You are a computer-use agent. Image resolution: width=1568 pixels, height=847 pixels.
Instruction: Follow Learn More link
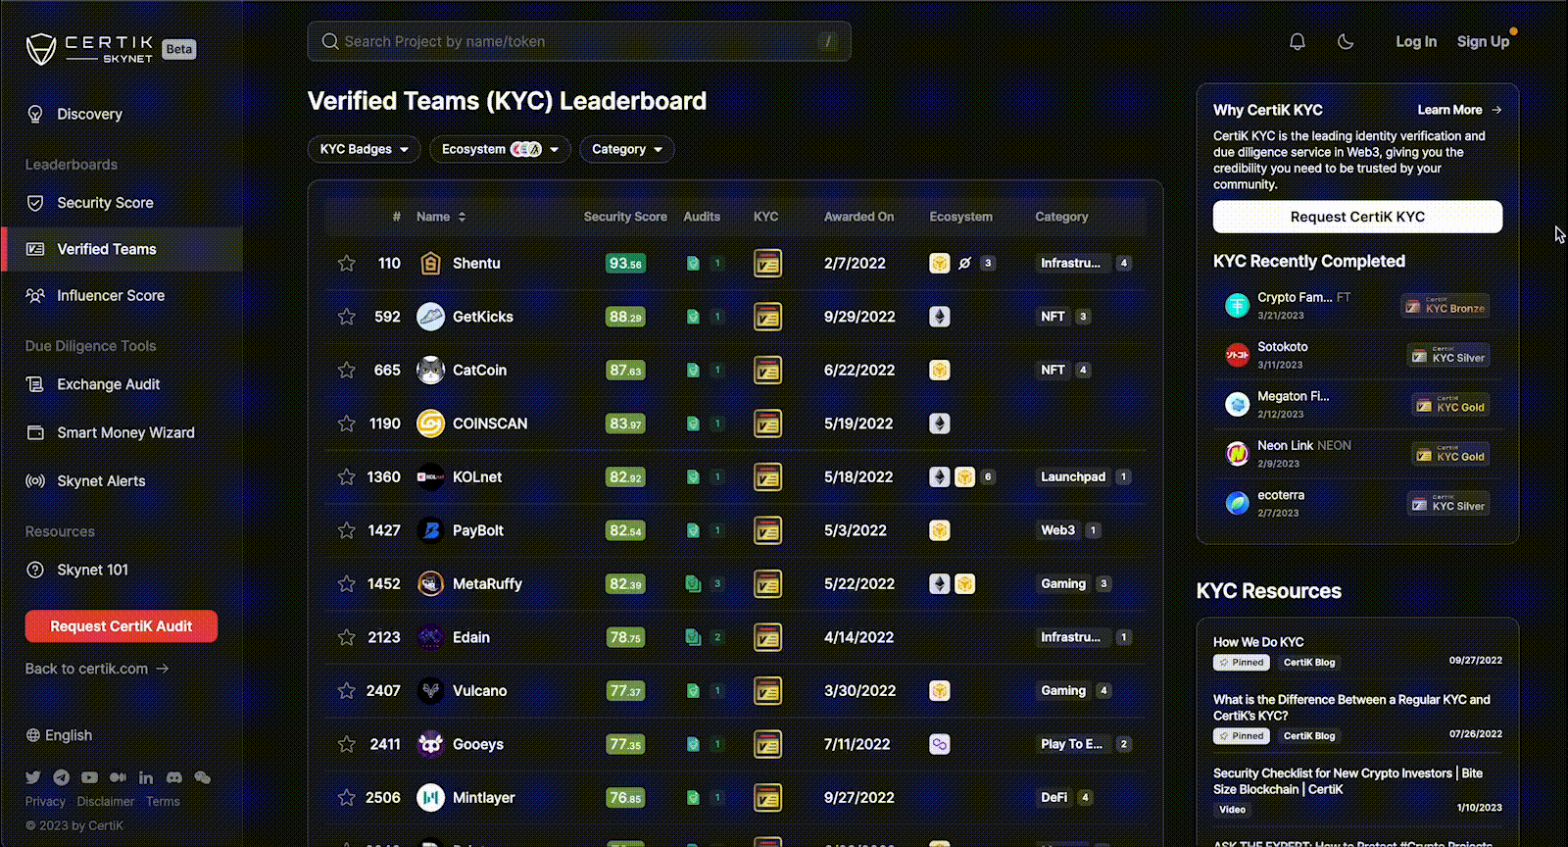[x=1459, y=110]
